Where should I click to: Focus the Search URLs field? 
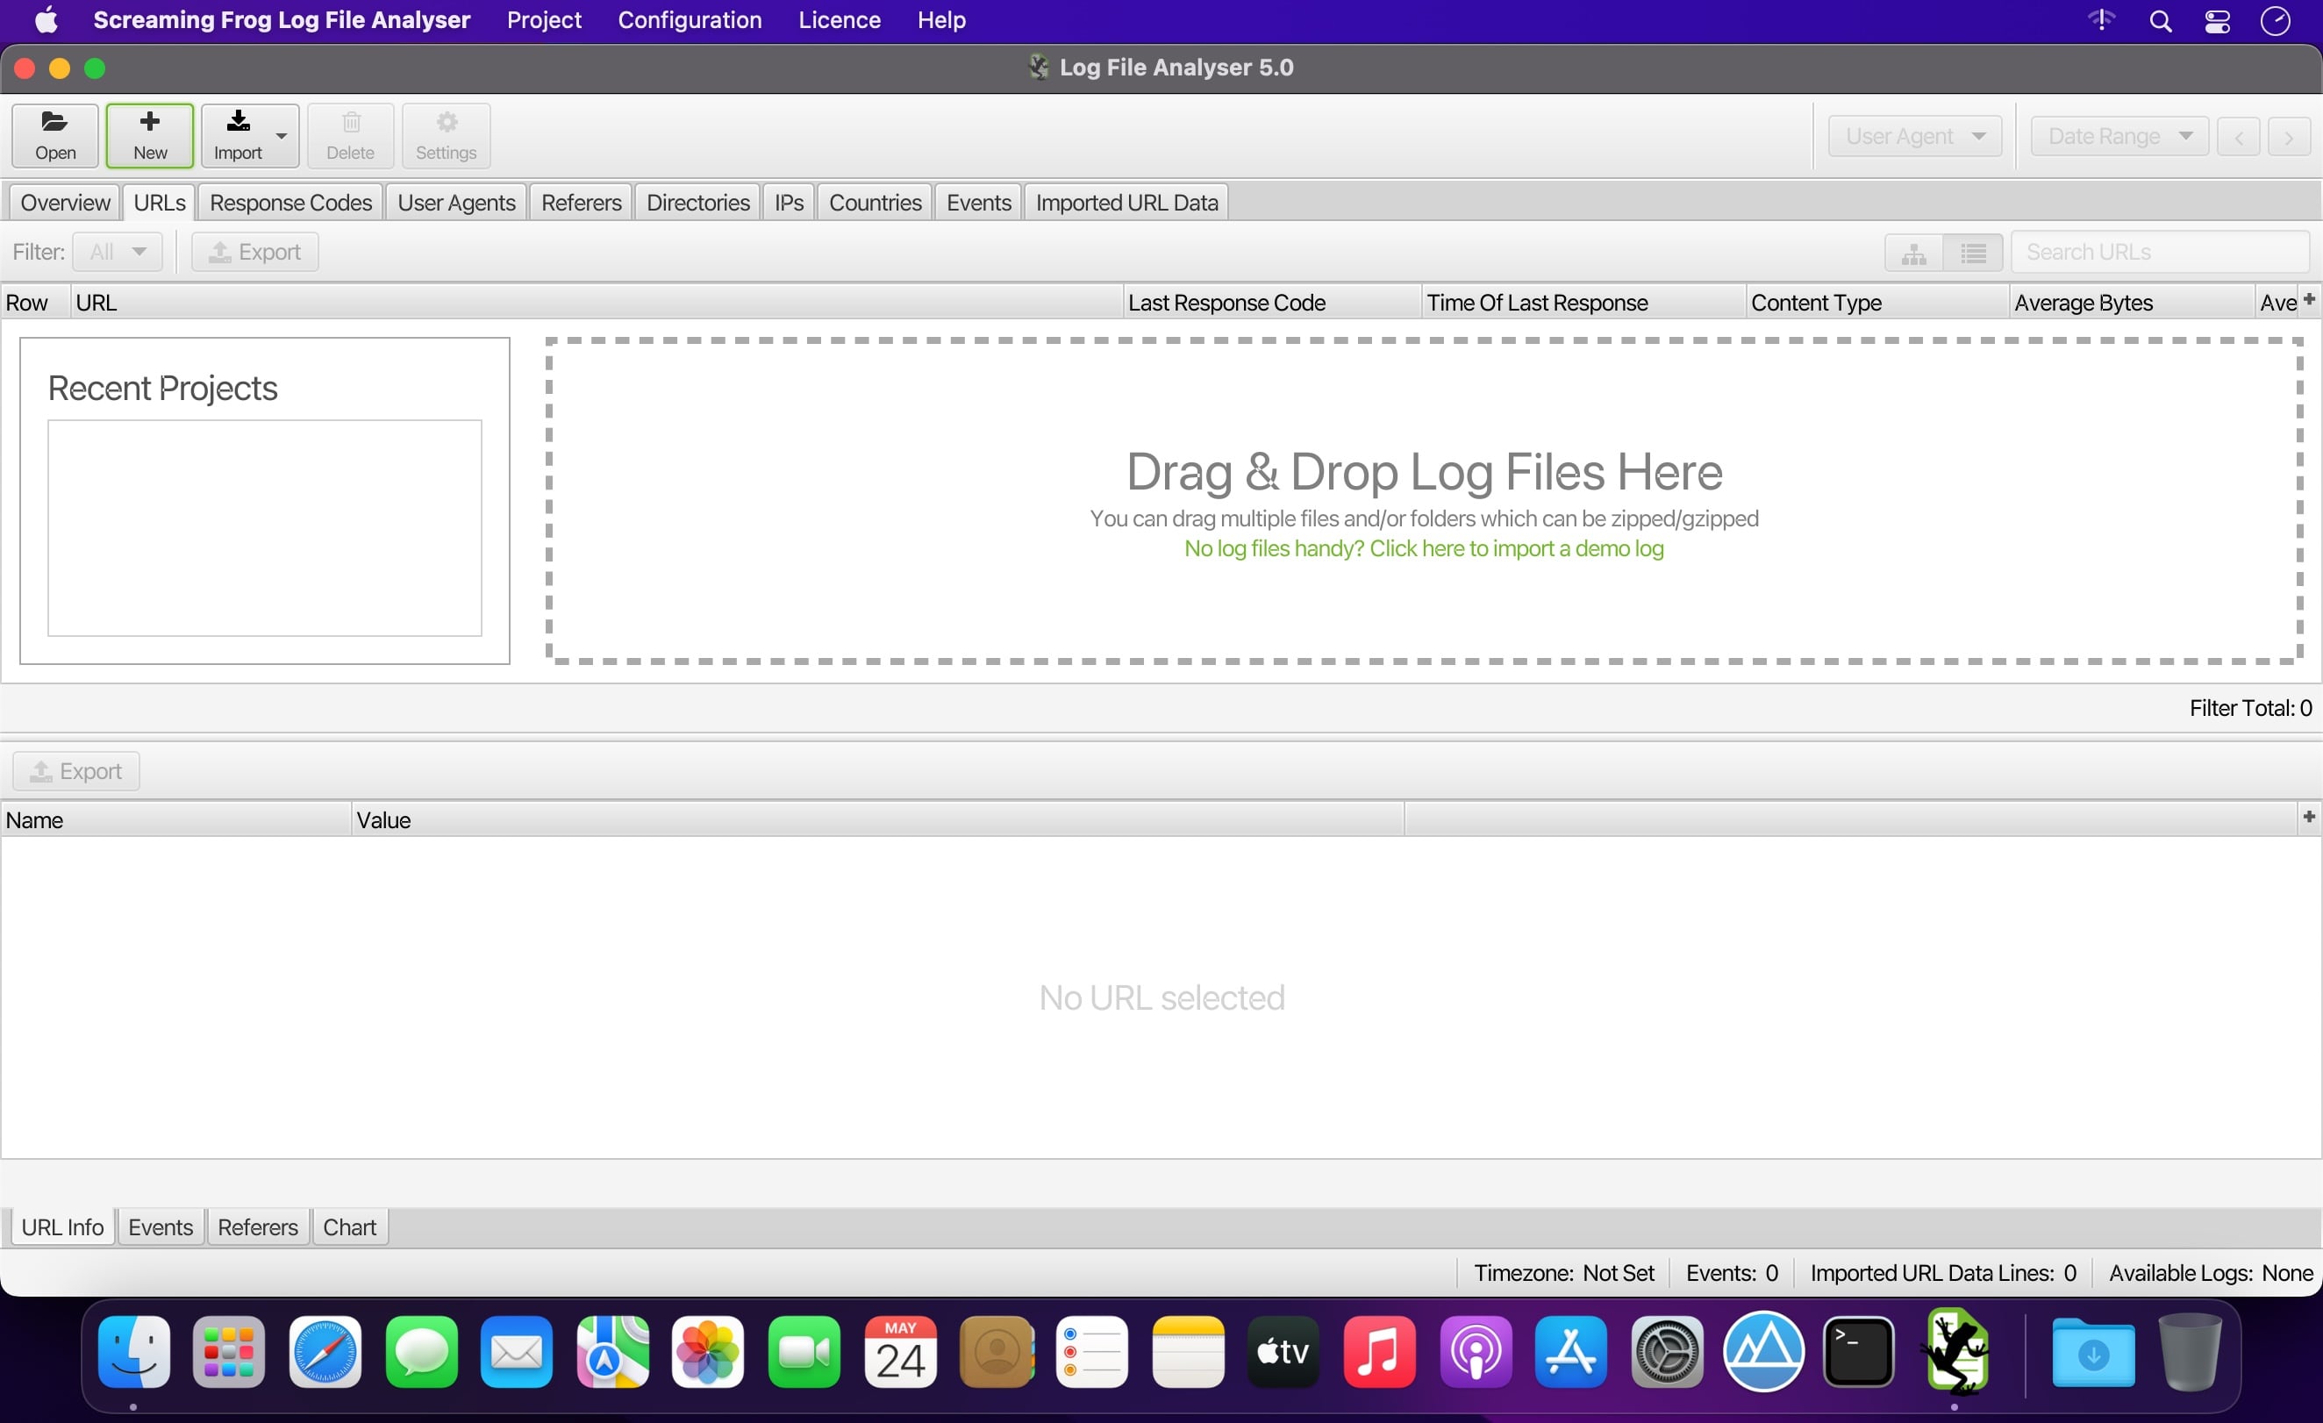[x=2160, y=252]
